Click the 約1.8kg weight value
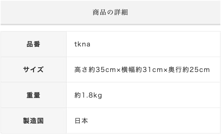The width and height of the screenshot is (221, 134). click(88, 95)
